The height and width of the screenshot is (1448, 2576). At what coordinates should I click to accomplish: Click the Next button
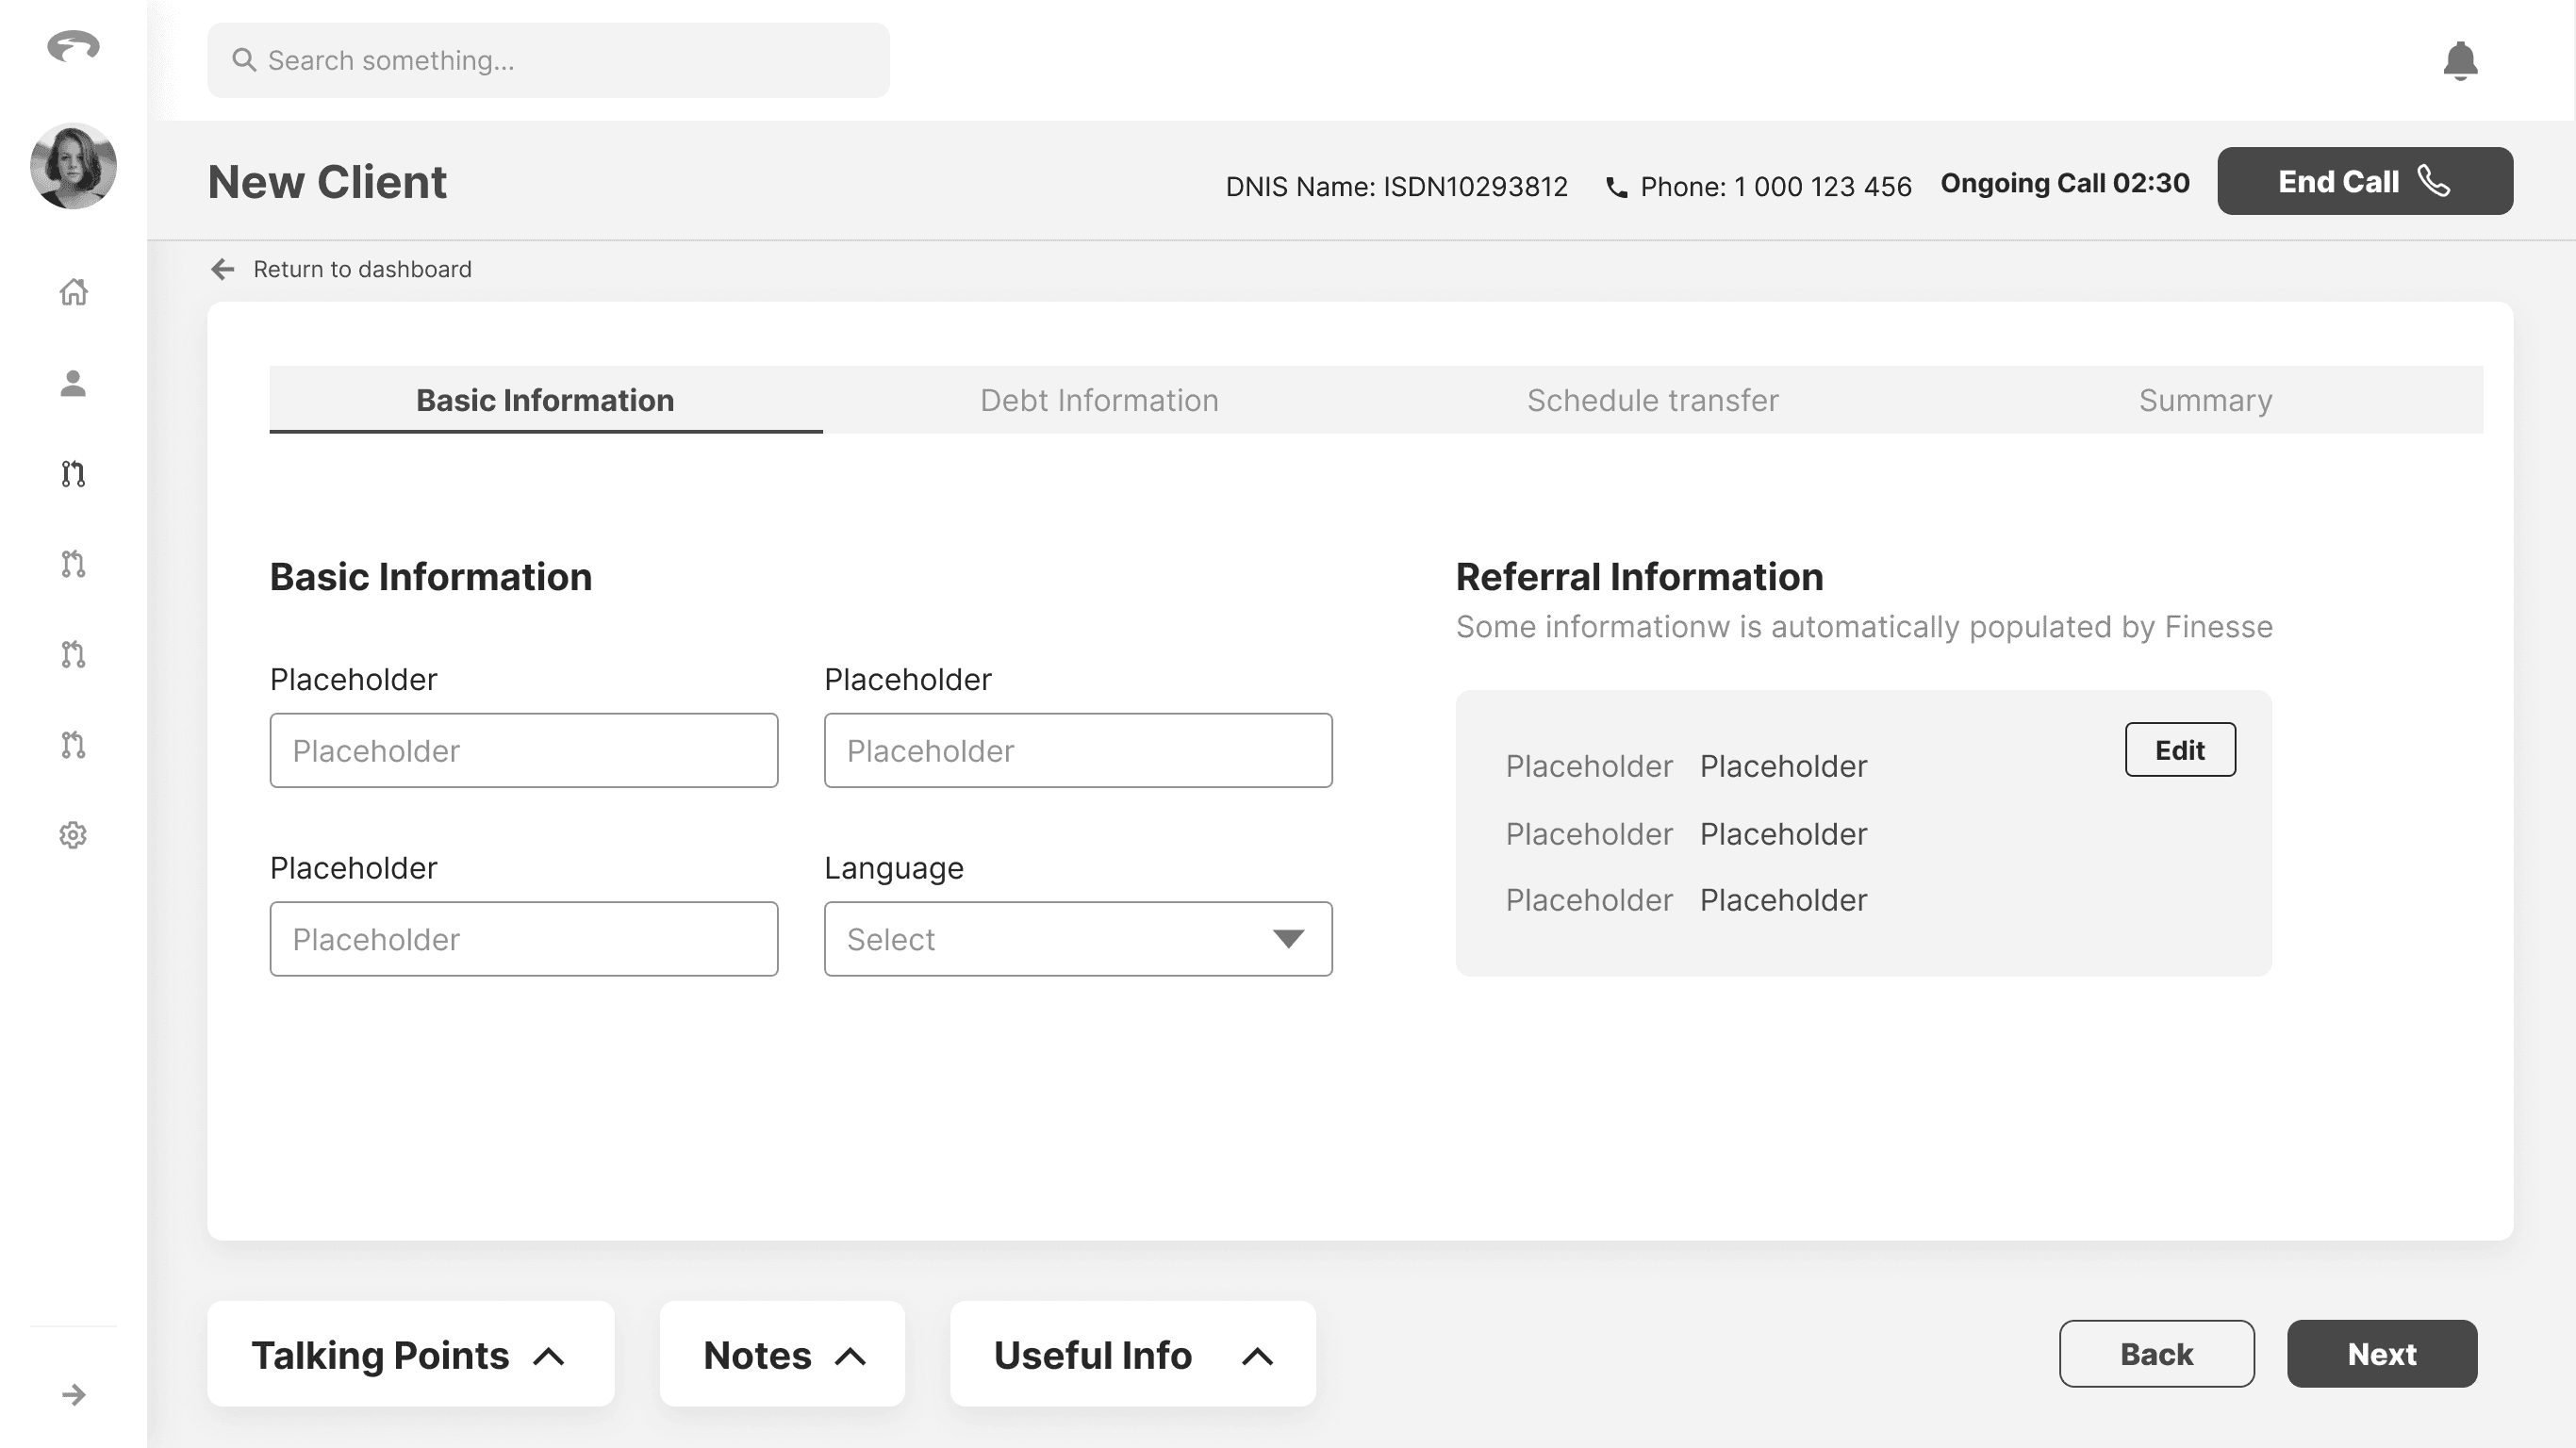pos(2381,1354)
